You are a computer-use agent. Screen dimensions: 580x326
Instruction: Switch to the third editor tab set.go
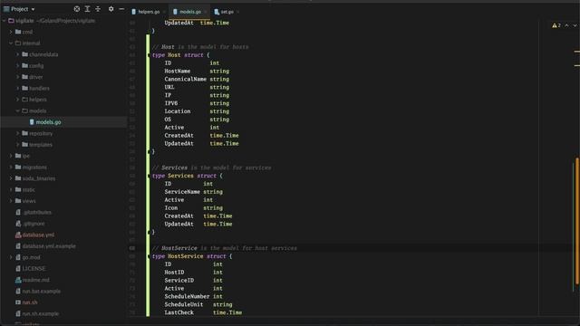tap(227, 12)
